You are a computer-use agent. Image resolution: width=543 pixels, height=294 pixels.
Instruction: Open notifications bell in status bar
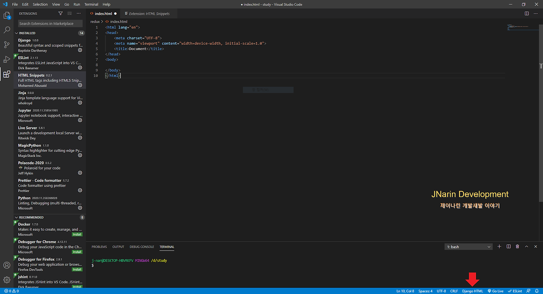point(537,291)
